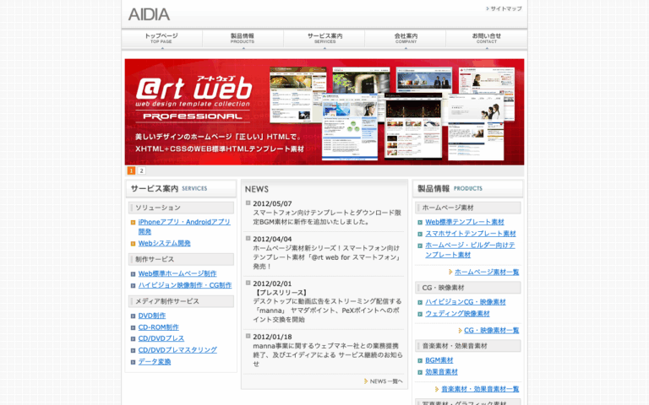The image size is (649, 405).
Task: Switch to banner slide 2
Action: click(x=142, y=170)
